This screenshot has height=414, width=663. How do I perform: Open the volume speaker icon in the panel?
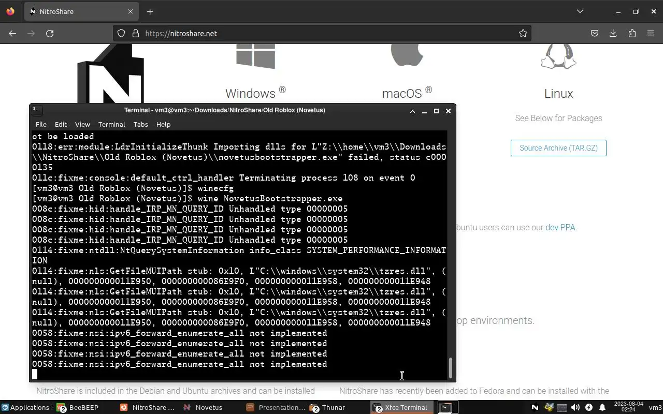[x=575, y=407]
